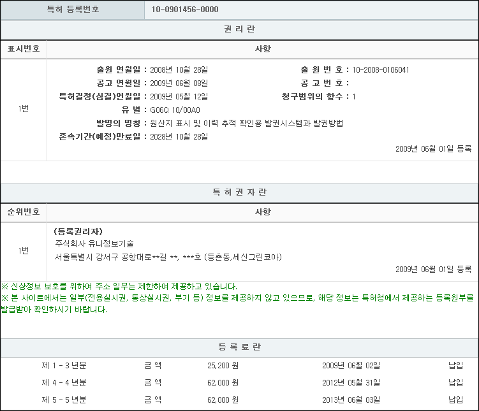Click the 등 록 료 란 section header

[x=240, y=347]
